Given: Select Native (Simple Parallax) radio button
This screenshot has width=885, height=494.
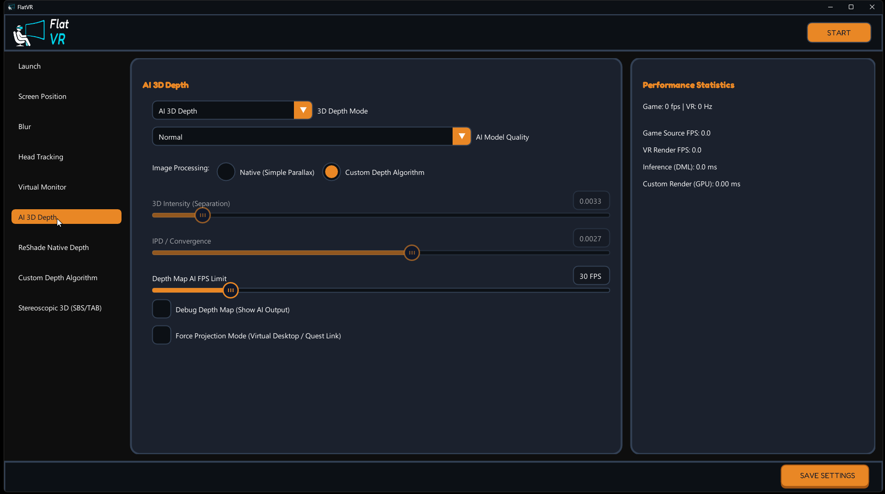Looking at the screenshot, I should (x=226, y=172).
